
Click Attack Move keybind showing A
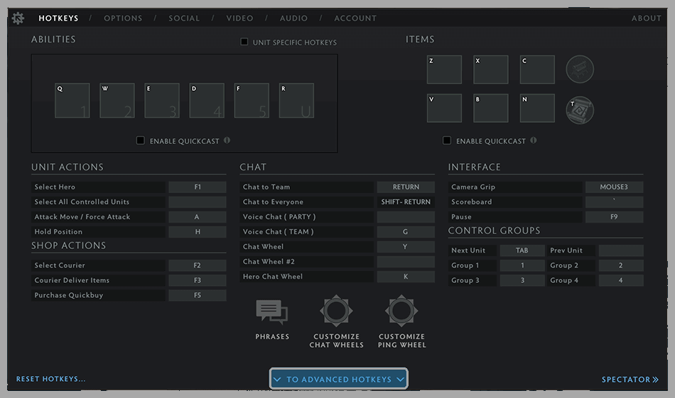coord(198,217)
